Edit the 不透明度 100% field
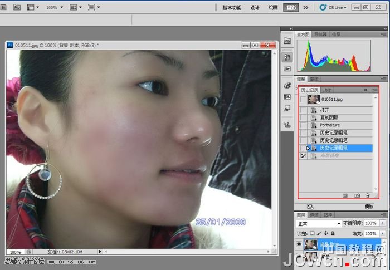390x270 pixels. tap(372, 223)
